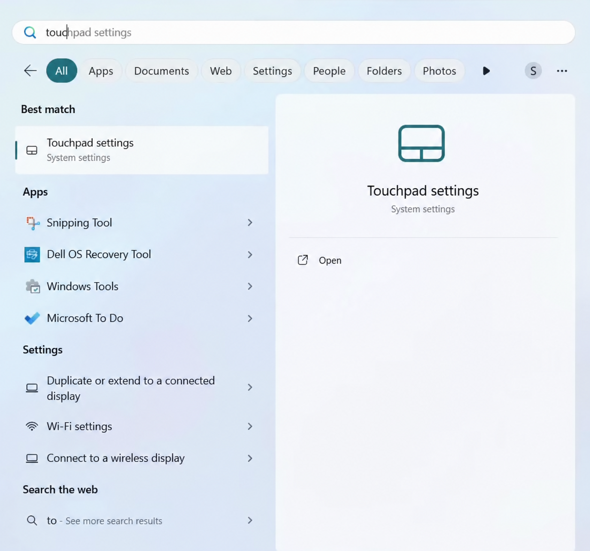
Task: Click the Open icon in the preview pane
Action: (303, 260)
